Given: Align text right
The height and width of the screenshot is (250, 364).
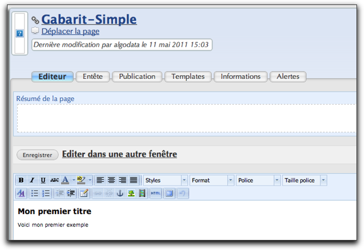Looking at the screenshot, I should coord(122,180).
